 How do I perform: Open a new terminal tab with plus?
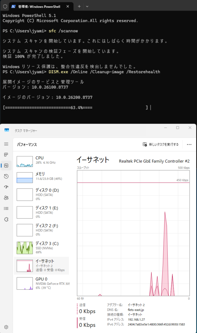pos(79,7)
